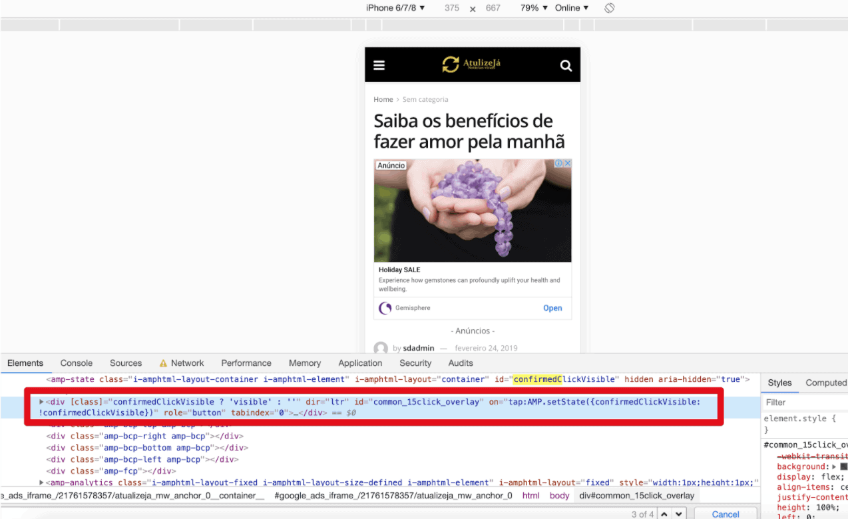Expand the amp-analytics element node

pyautogui.click(x=41, y=482)
